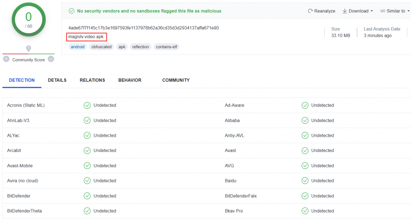Open the Download dropdown arrow
411x219 pixels.
click(372, 11)
